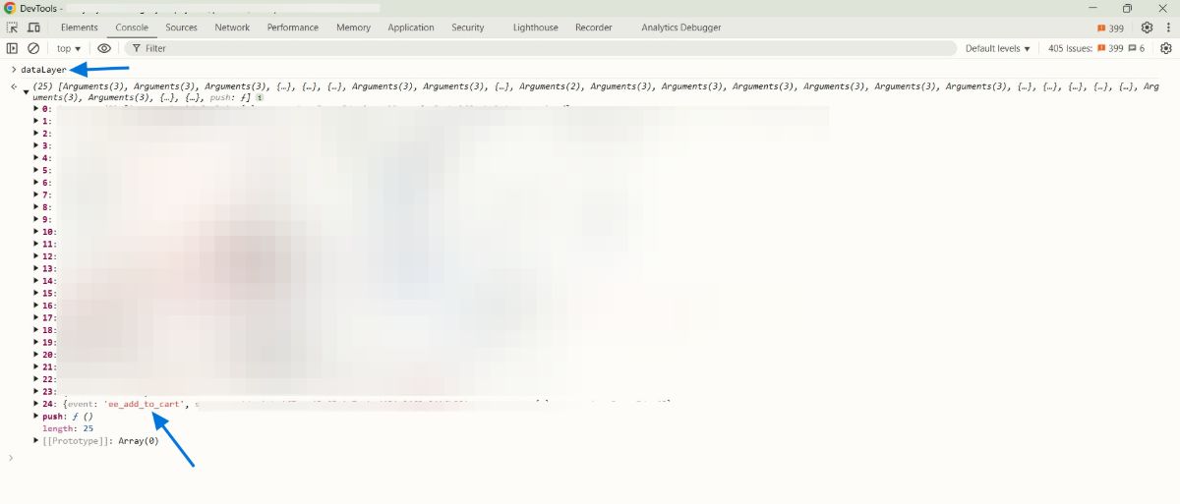Open DevTools settings gear in tab bar
1180x504 pixels.
(x=1147, y=28)
